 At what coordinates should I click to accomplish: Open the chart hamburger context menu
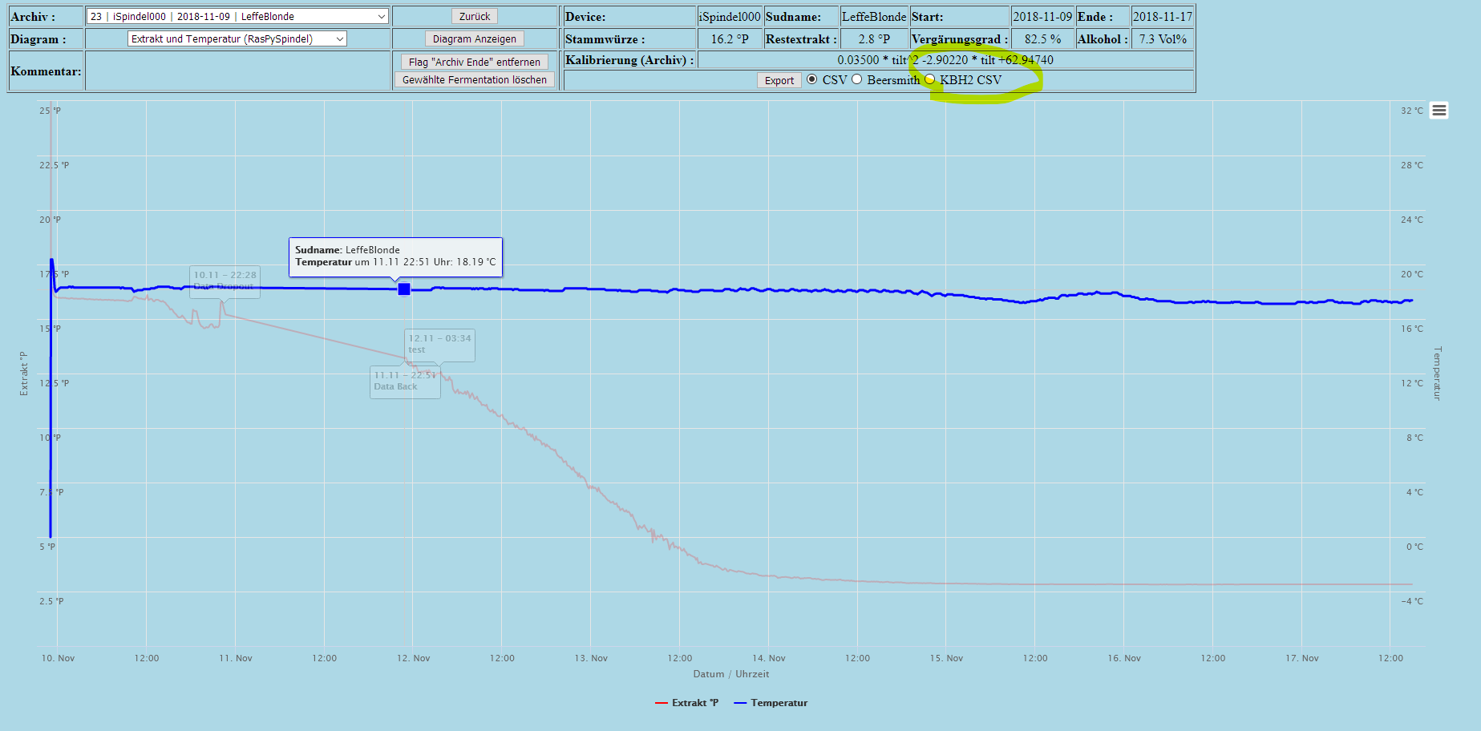[1439, 111]
